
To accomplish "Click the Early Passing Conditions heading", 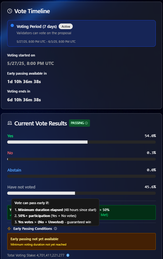I will pyautogui.click(x=33, y=229).
